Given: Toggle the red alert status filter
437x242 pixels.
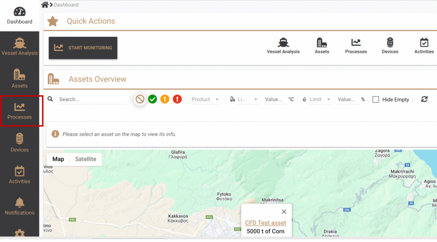Looking at the screenshot, I should (x=177, y=99).
